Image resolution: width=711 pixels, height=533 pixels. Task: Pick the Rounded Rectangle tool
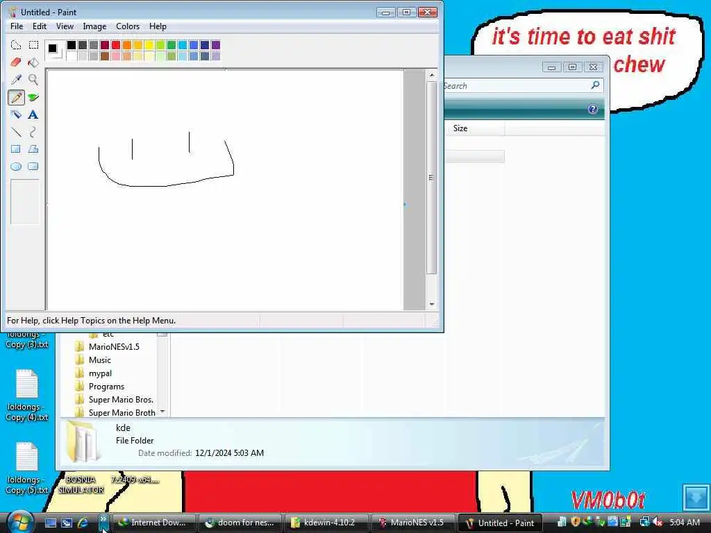[33, 167]
